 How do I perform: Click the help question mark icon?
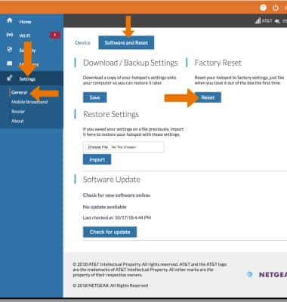[263, 8]
